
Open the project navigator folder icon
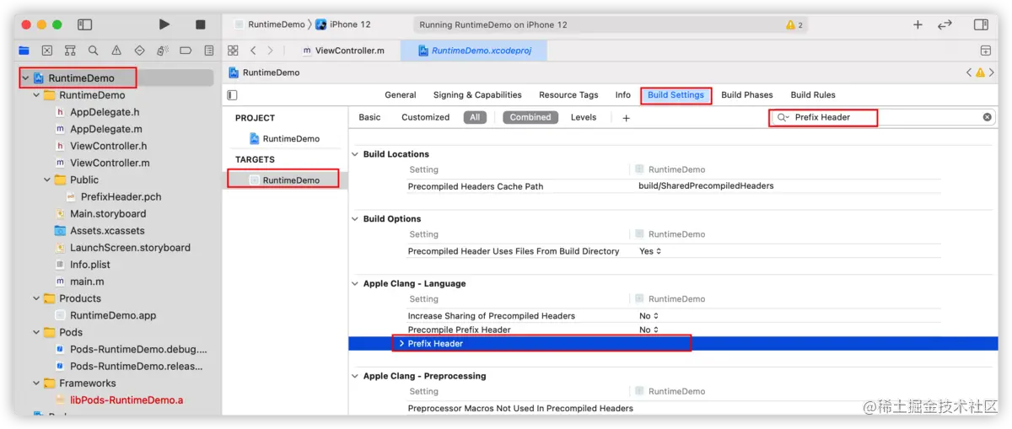[24, 51]
